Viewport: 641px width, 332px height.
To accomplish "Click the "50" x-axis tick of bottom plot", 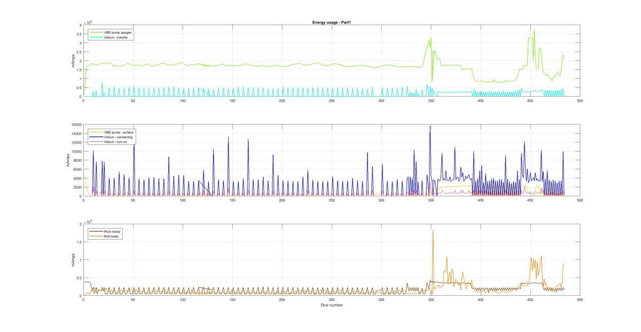I will [x=133, y=300].
